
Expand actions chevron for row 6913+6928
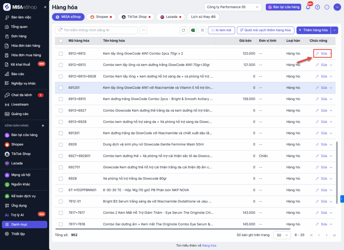[x=331, y=122]
